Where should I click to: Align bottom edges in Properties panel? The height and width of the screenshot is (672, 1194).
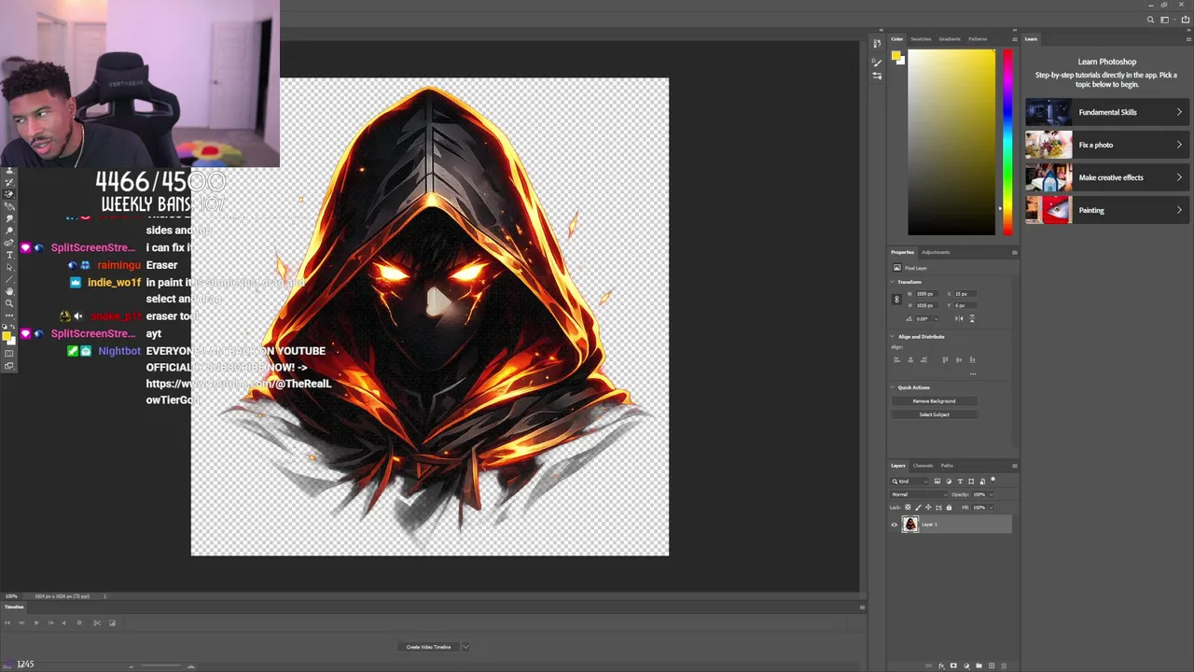point(972,359)
